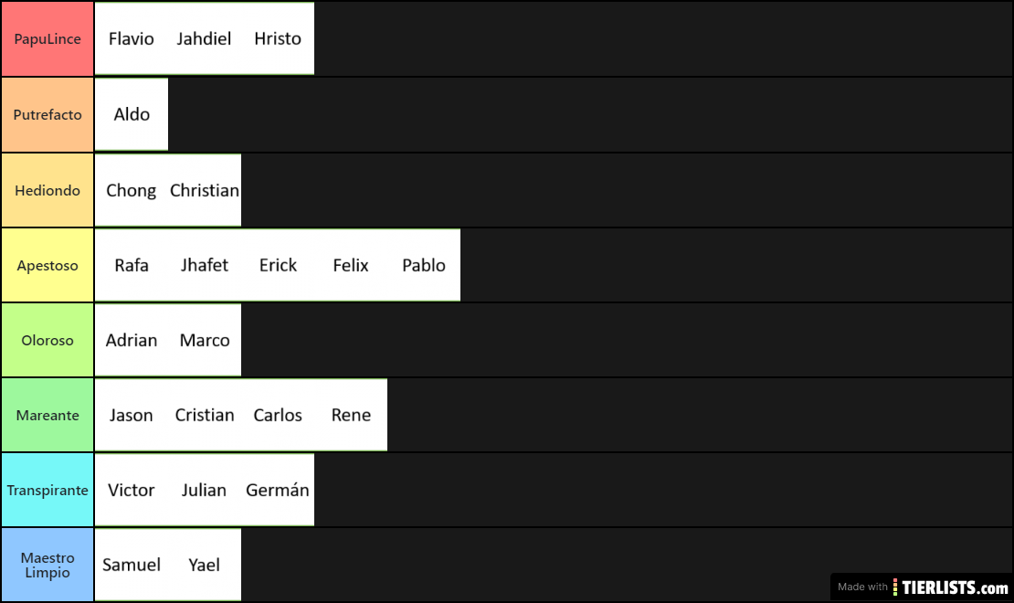Select the Samuel tile

click(132, 565)
